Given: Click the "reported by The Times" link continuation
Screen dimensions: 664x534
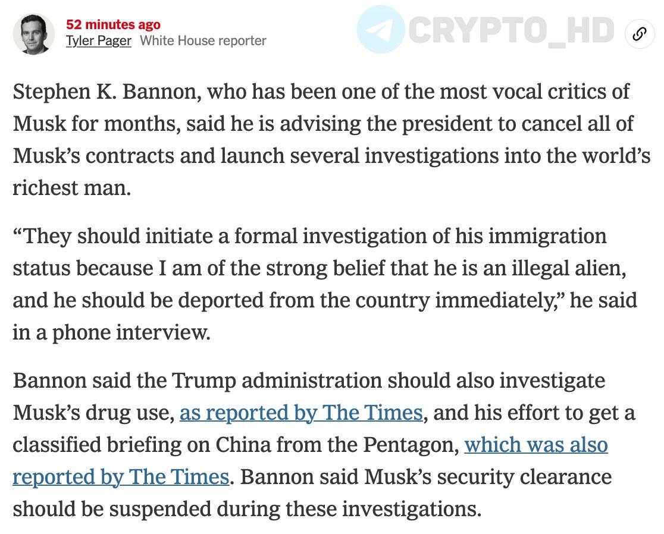Looking at the screenshot, I should point(121,477).
